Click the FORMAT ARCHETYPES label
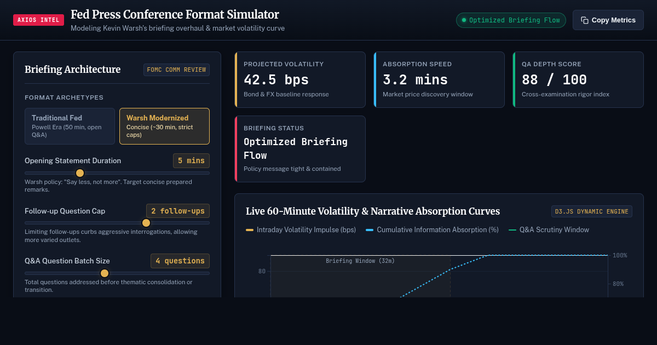 (64, 97)
